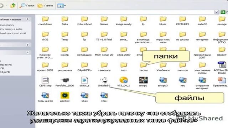Select the lp folder

click(143, 21)
